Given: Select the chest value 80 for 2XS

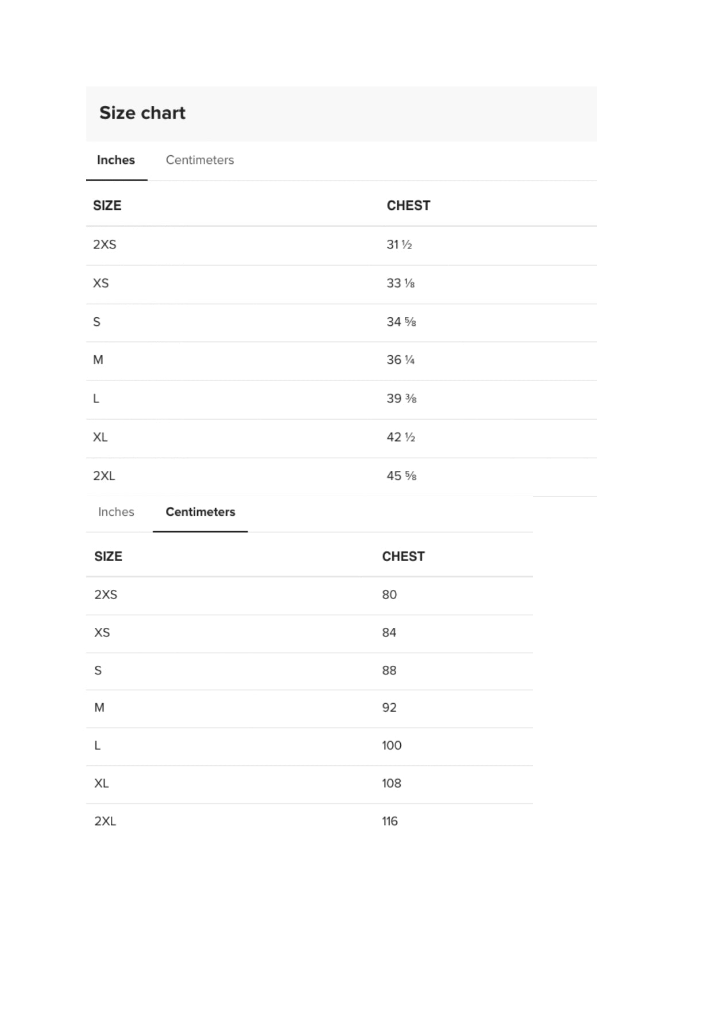Looking at the screenshot, I should click(x=389, y=595).
